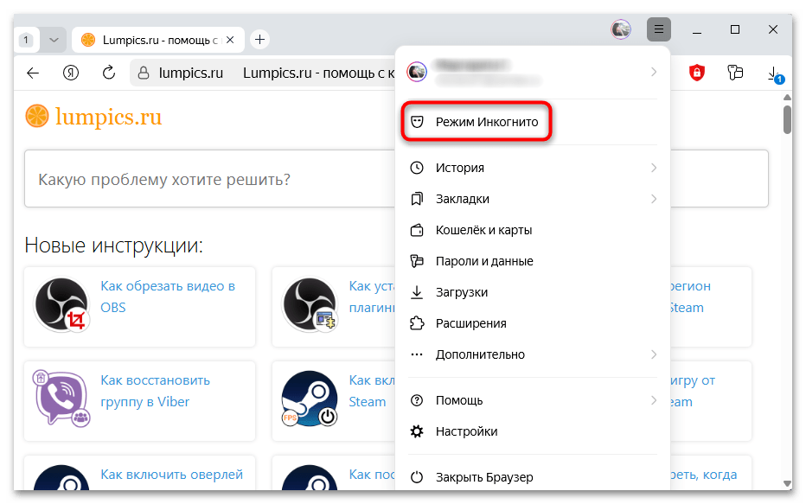Click the back navigation arrow
The width and height of the screenshot is (806, 504).
[32, 73]
